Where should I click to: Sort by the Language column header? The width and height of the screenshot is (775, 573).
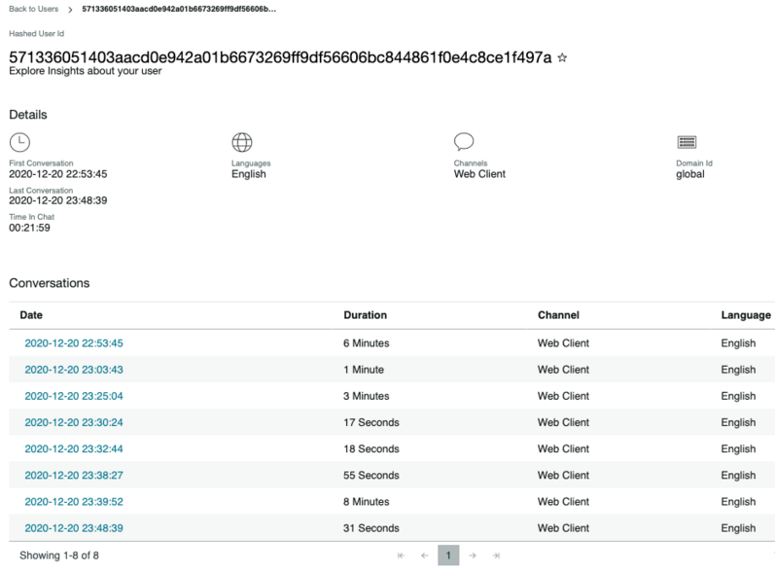(746, 315)
